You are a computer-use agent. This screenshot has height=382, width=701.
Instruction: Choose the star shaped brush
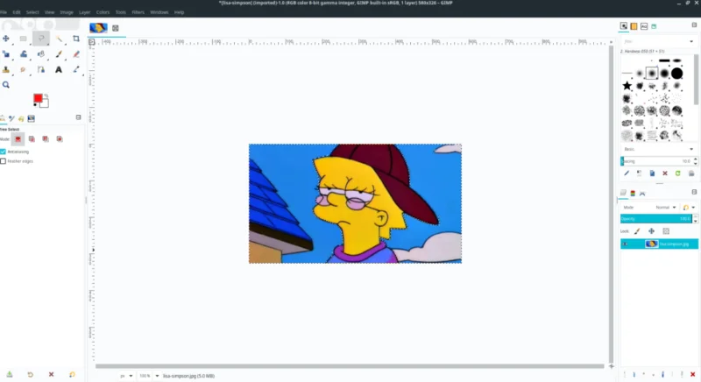627,86
